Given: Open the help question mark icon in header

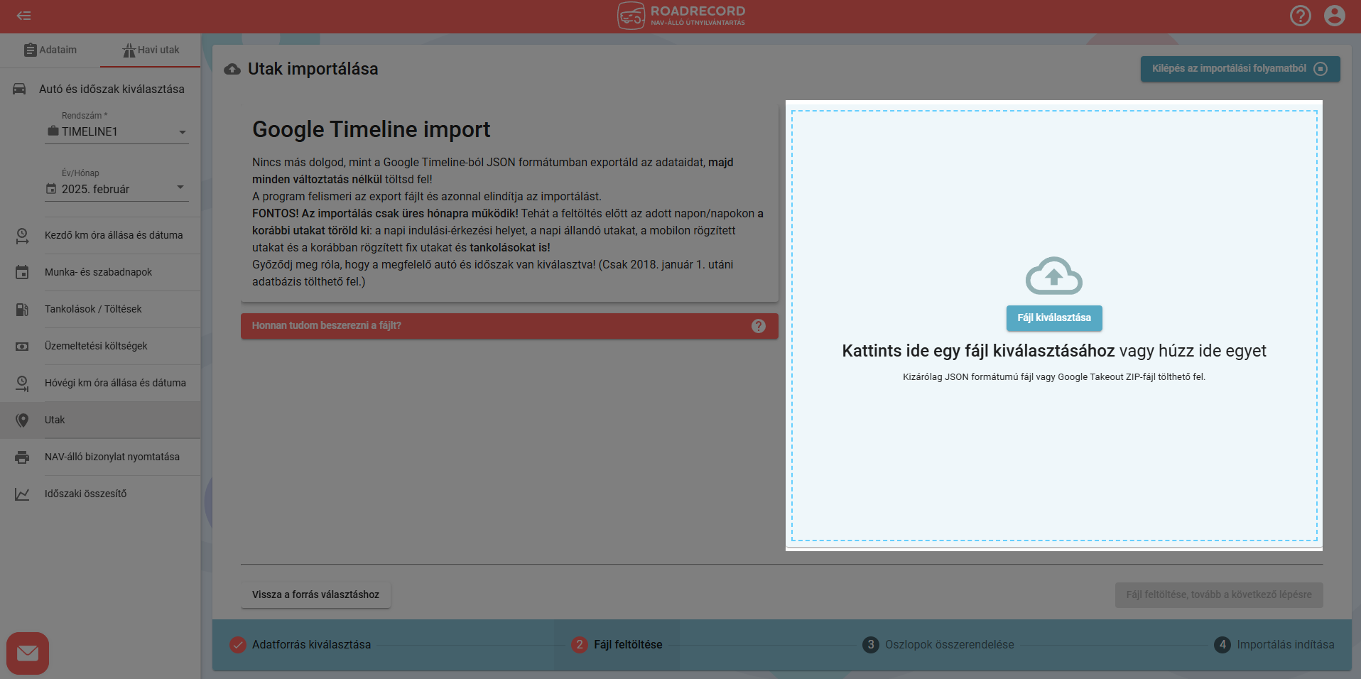Looking at the screenshot, I should tap(1300, 16).
